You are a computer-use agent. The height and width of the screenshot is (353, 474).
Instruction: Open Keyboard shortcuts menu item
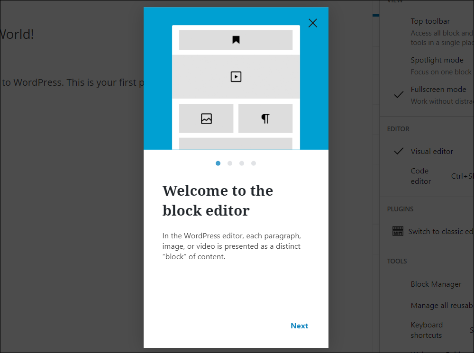tap(427, 330)
